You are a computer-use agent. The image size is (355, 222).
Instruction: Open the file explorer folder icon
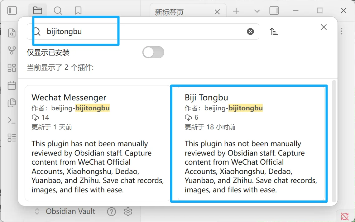click(38, 10)
